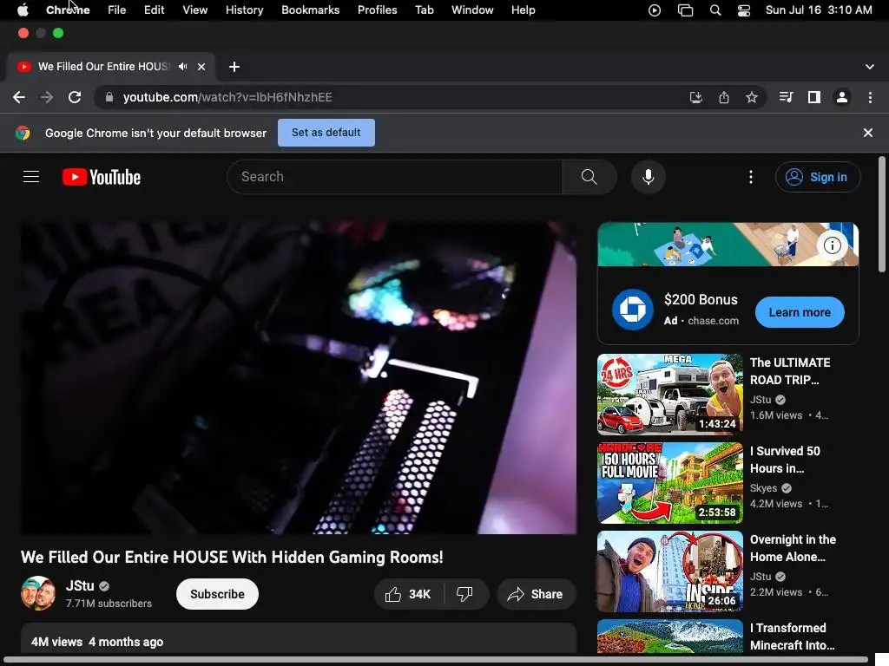The height and width of the screenshot is (666, 889).
Task: Click the Chase logo in the ad
Action: pos(633,310)
